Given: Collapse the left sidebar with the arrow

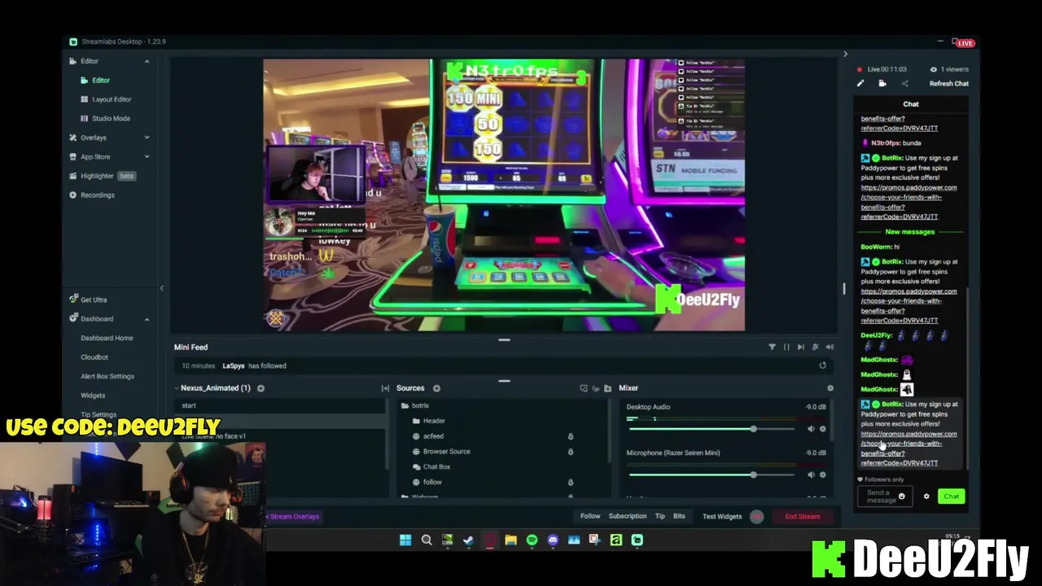Looking at the screenshot, I should pos(161,288).
